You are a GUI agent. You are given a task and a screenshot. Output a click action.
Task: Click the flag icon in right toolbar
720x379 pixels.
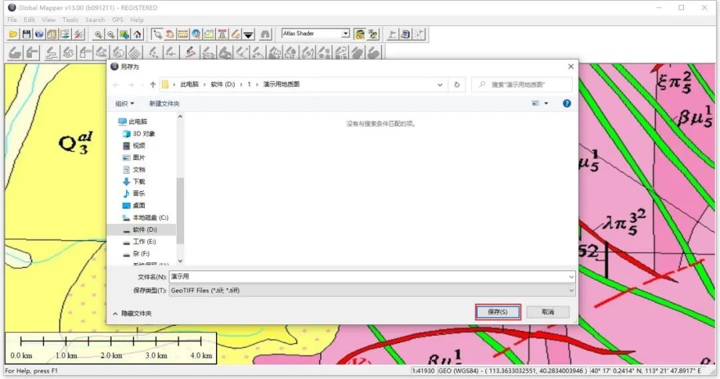(392, 34)
